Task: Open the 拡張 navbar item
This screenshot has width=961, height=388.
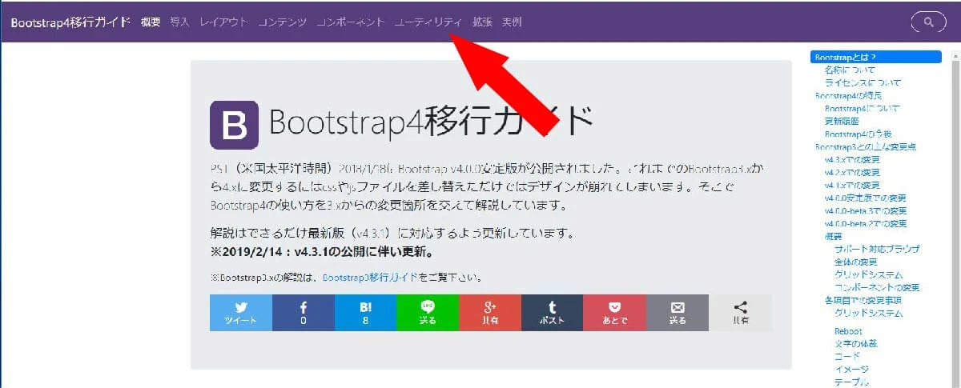Action: (482, 22)
